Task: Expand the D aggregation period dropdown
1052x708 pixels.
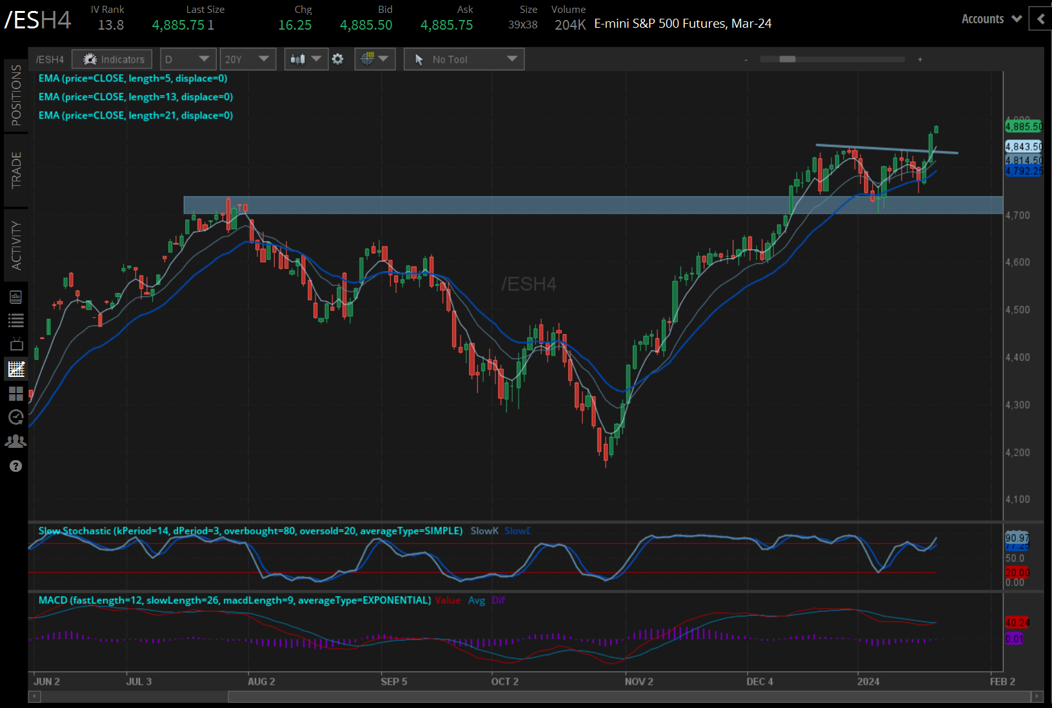Action: click(x=187, y=59)
